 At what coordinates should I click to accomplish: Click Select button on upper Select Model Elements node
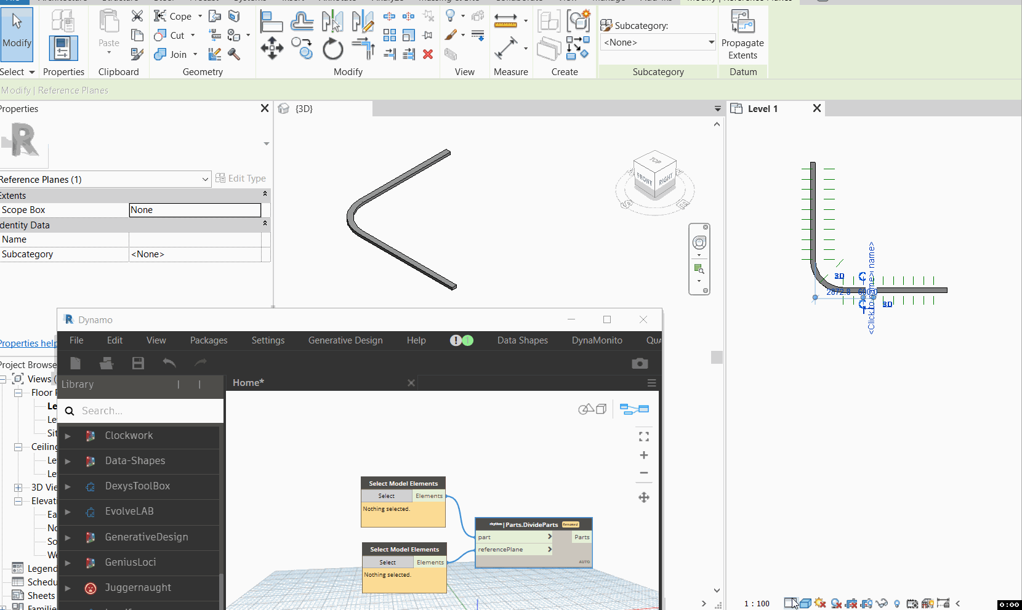[387, 496]
